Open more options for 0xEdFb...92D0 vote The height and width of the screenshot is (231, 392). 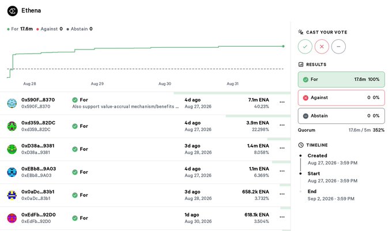[282, 217]
